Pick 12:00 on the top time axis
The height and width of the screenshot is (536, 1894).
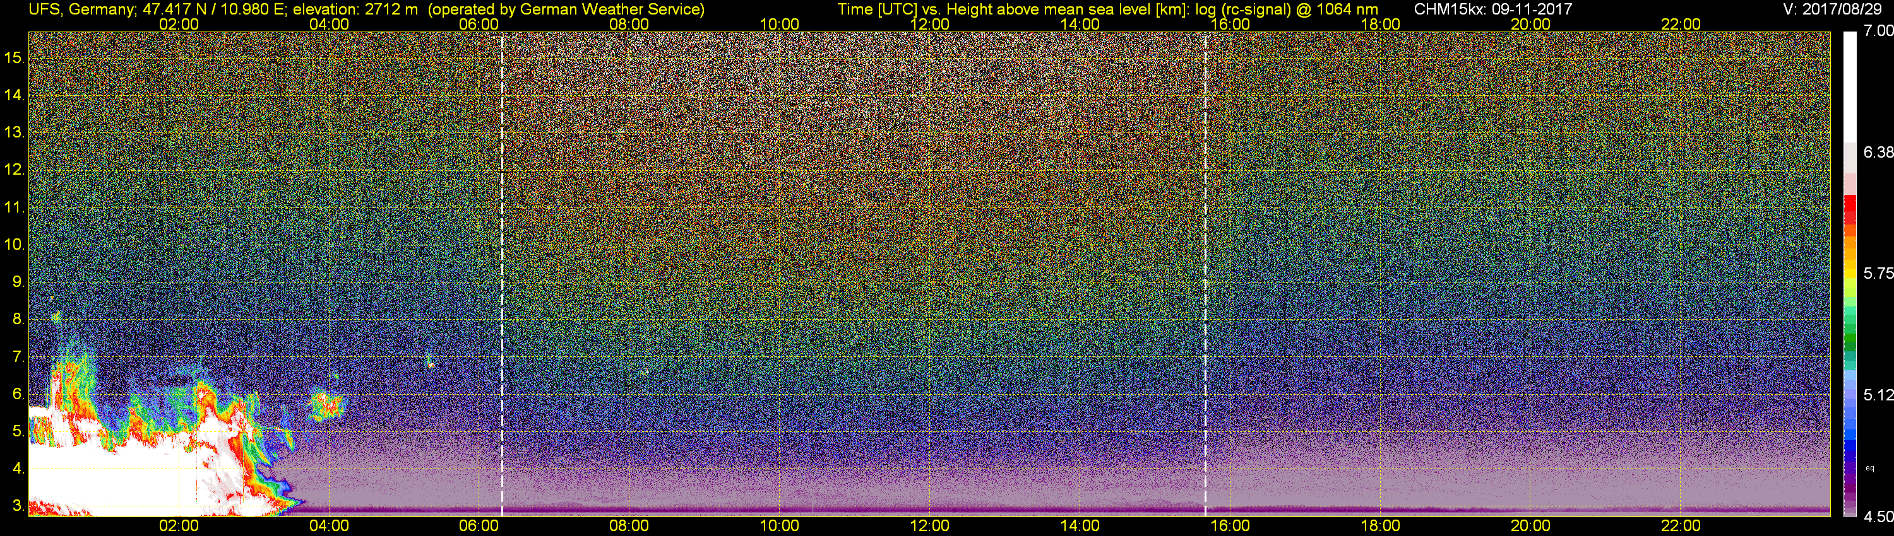click(929, 24)
